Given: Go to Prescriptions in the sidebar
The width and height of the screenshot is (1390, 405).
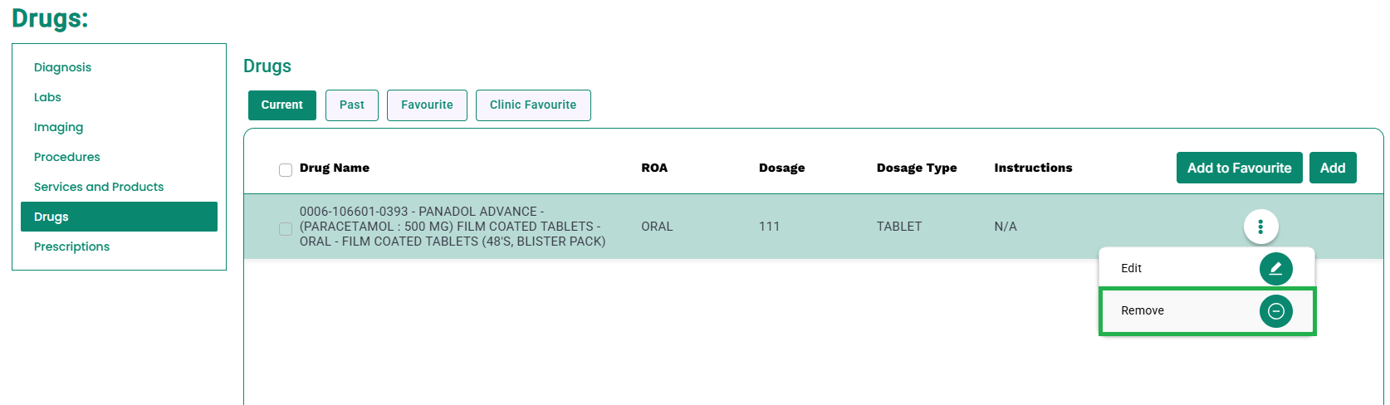Looking at the screenshot, I should tap(71, 246).
